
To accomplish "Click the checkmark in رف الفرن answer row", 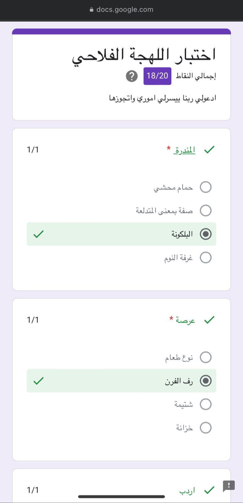I will click(x=38, y=381).
